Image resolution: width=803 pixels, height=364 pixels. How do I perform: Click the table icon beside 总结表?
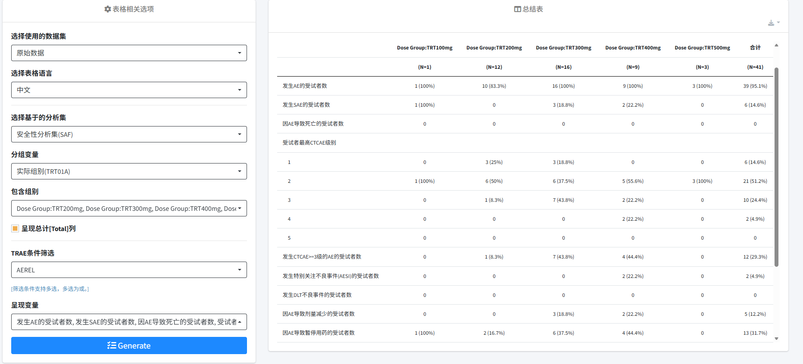[517, 9]
